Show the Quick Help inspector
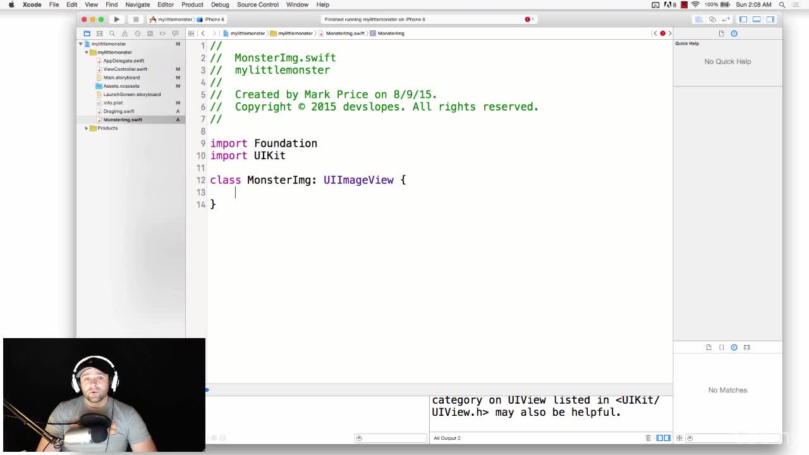809x455 pixels. coord(734,33)
